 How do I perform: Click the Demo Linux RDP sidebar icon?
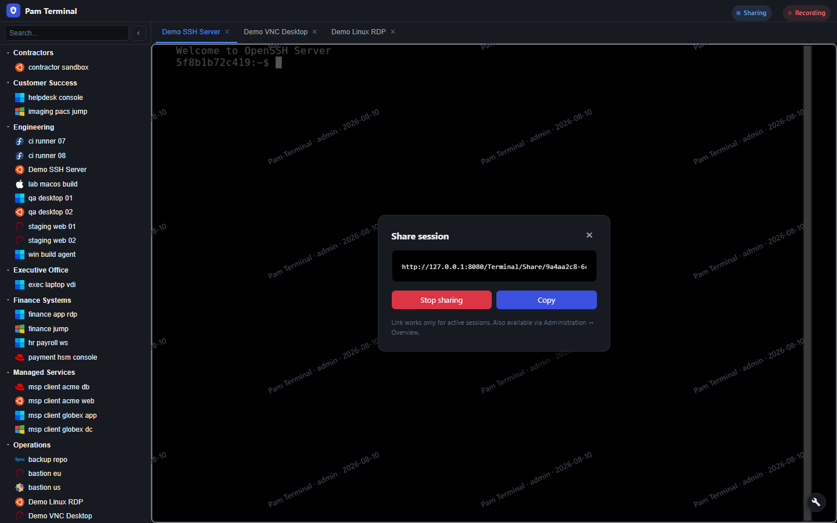coord(20,502)
